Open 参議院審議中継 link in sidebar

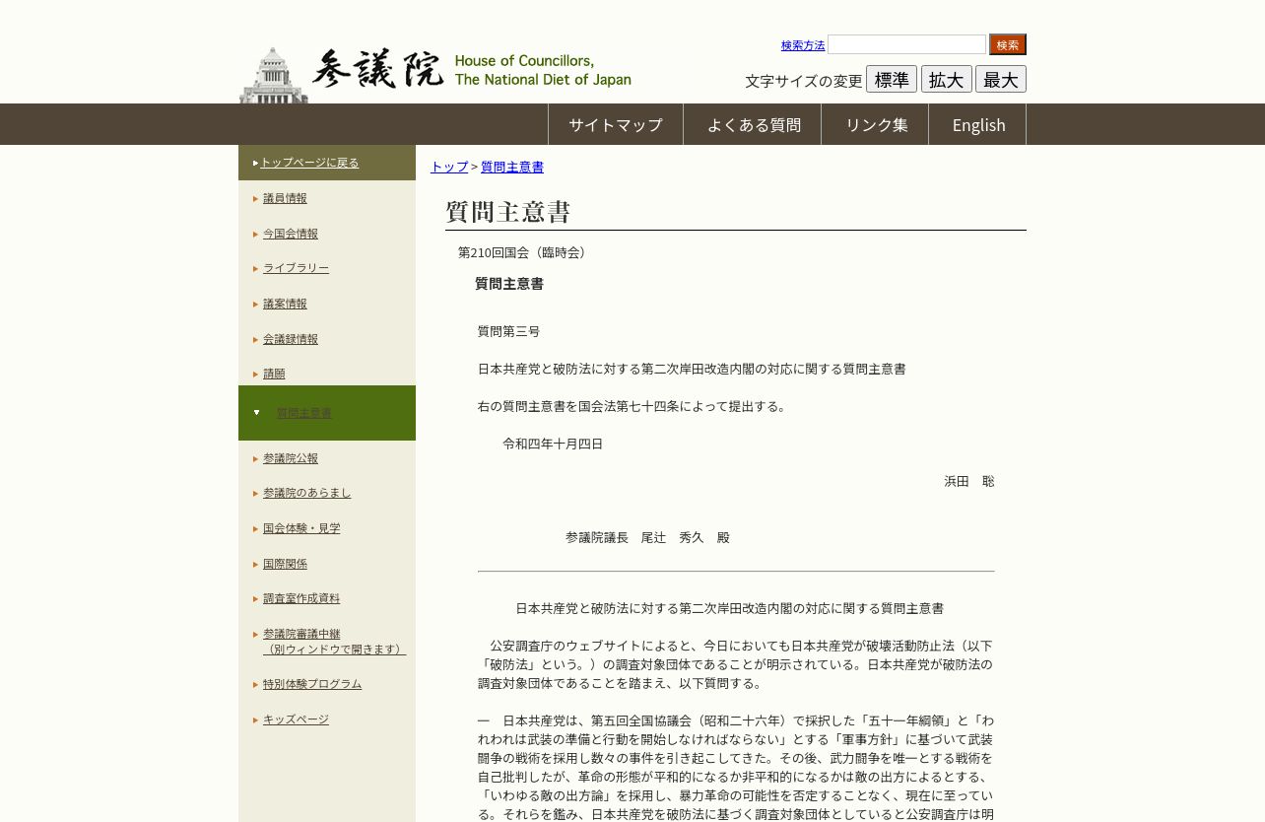click(334, 642)
